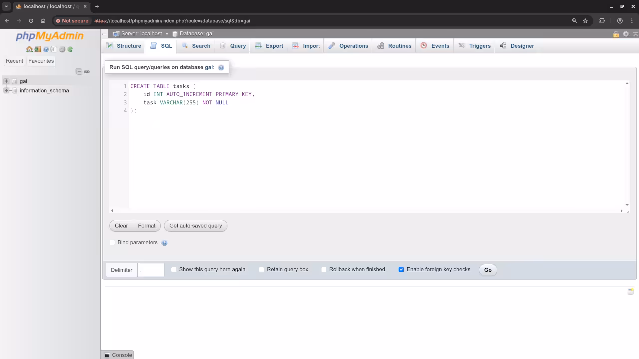Open the blue documentation help icon in sidebar

46,49
